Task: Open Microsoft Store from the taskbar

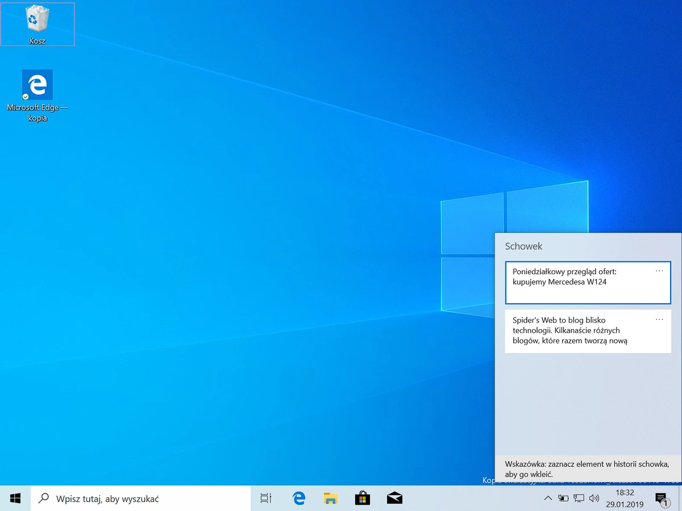Action: [363, 499]
